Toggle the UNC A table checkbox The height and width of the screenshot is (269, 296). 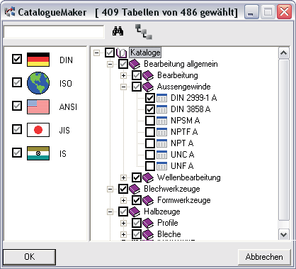[x=150, y=155]
